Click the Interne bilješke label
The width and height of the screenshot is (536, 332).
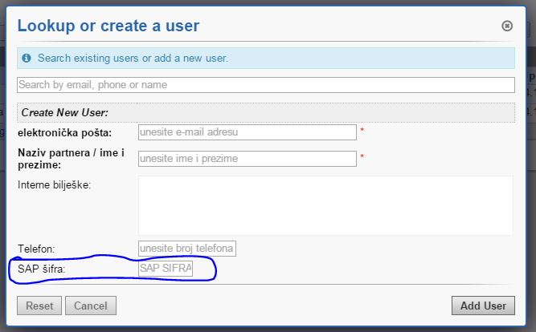55,185
